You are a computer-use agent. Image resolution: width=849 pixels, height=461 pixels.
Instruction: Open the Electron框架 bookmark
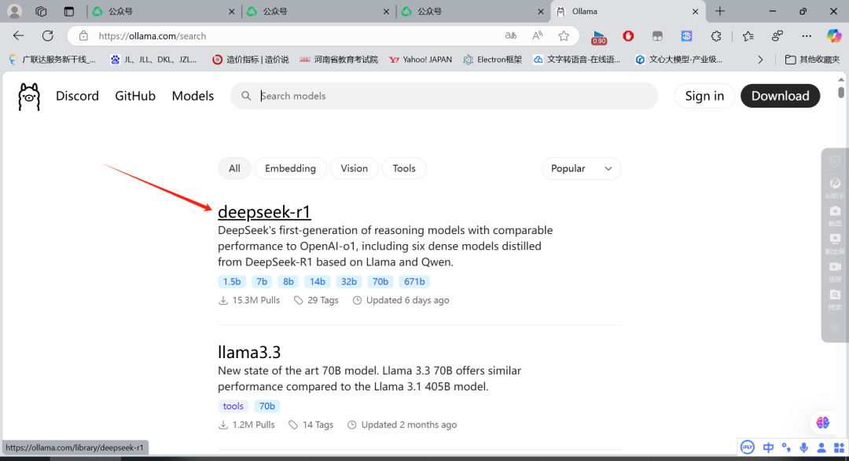click(493, 60)
